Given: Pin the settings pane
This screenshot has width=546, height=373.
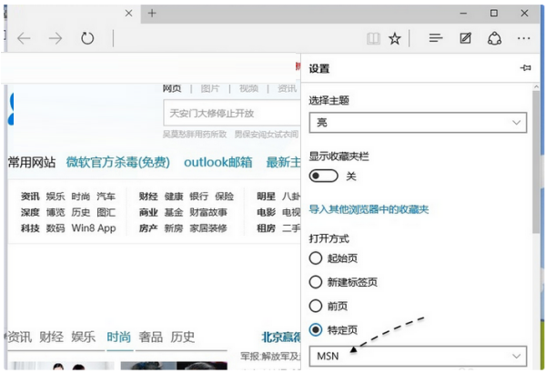Looking at the screenshot, I should [x=524, y=68].
